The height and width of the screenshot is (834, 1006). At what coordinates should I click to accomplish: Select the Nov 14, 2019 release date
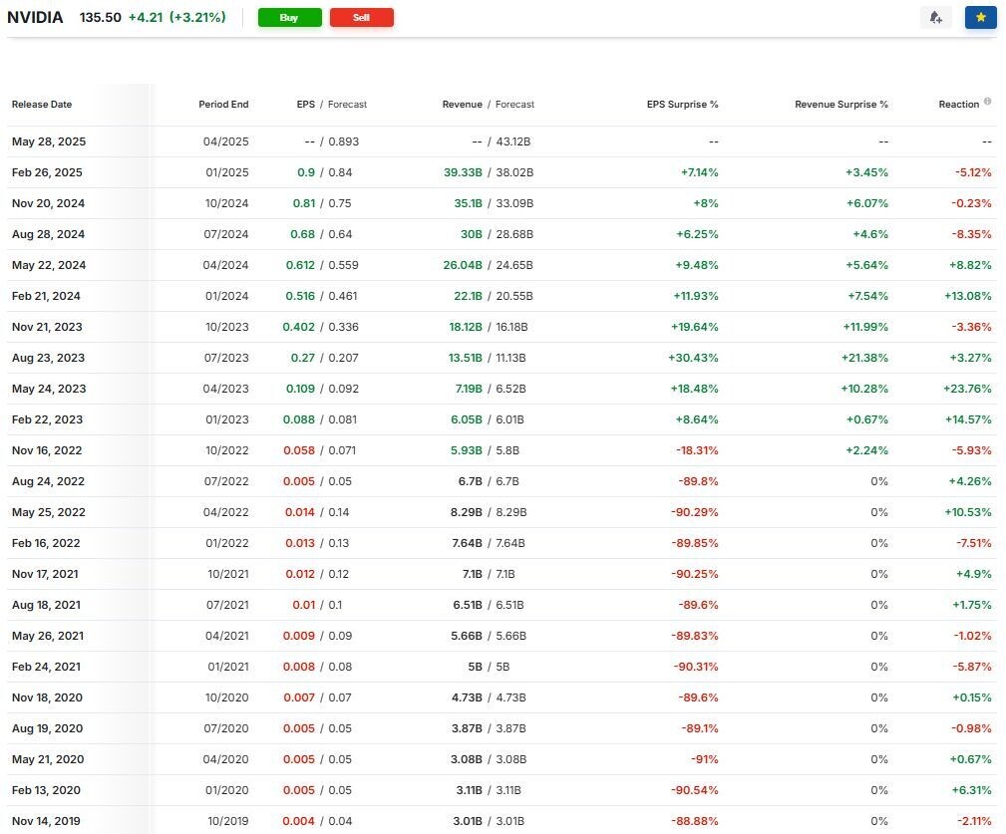point(46,821)
